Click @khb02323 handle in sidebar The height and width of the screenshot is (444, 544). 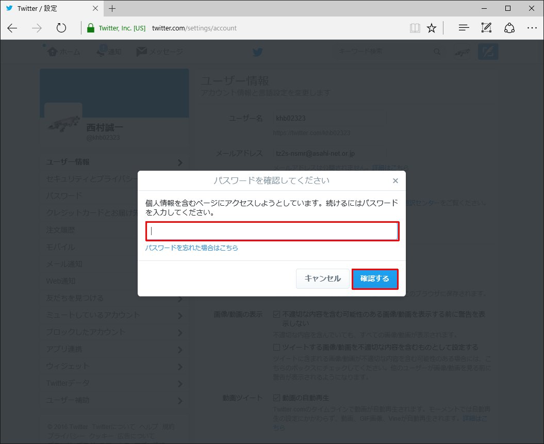coord(103,137)
